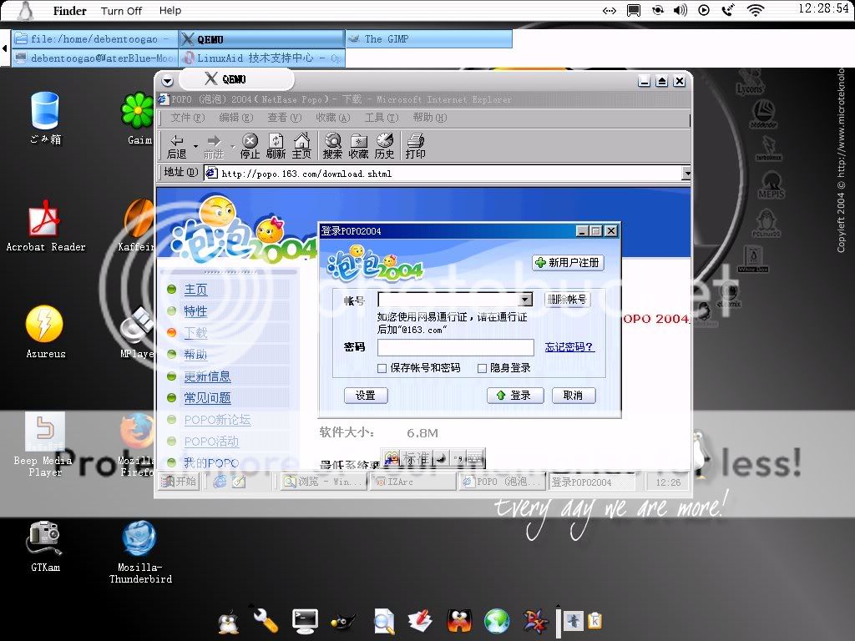Screen dimensions: 855x641
Task: Open the Mozilla Firefox desktop icon
Action: tap(138, 445)
